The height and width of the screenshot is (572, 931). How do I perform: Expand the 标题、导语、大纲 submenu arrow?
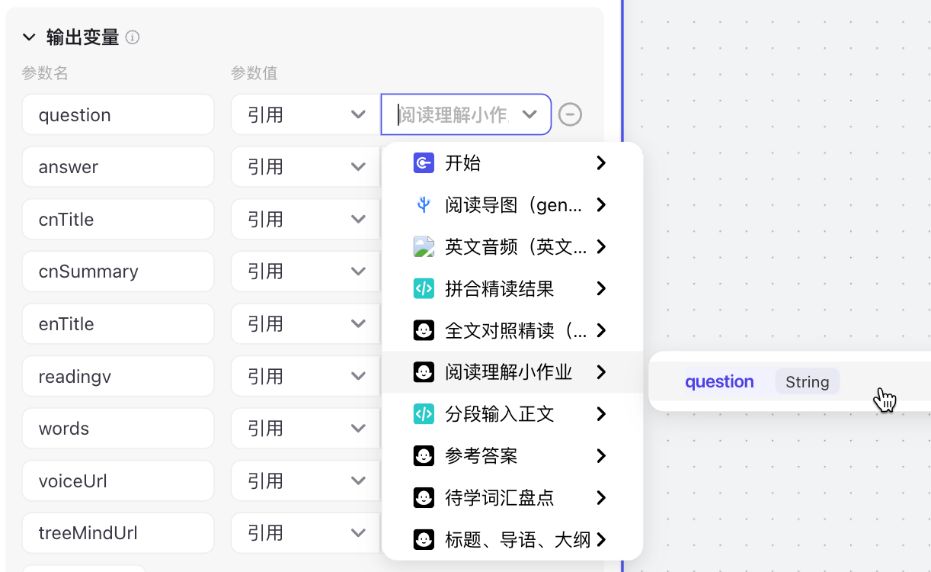pyautogui.click(x=601, y=540)
